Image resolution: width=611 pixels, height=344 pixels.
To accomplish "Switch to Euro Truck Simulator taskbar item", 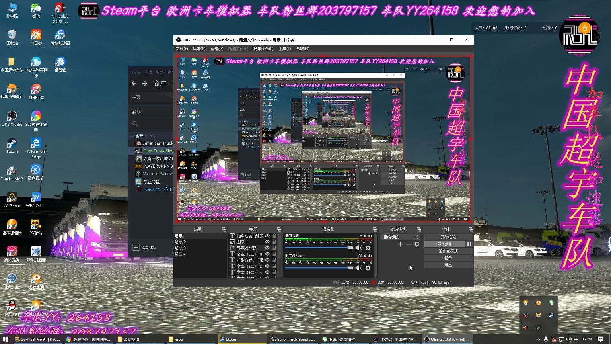I will pyautogui.click(x=293, y=339).
